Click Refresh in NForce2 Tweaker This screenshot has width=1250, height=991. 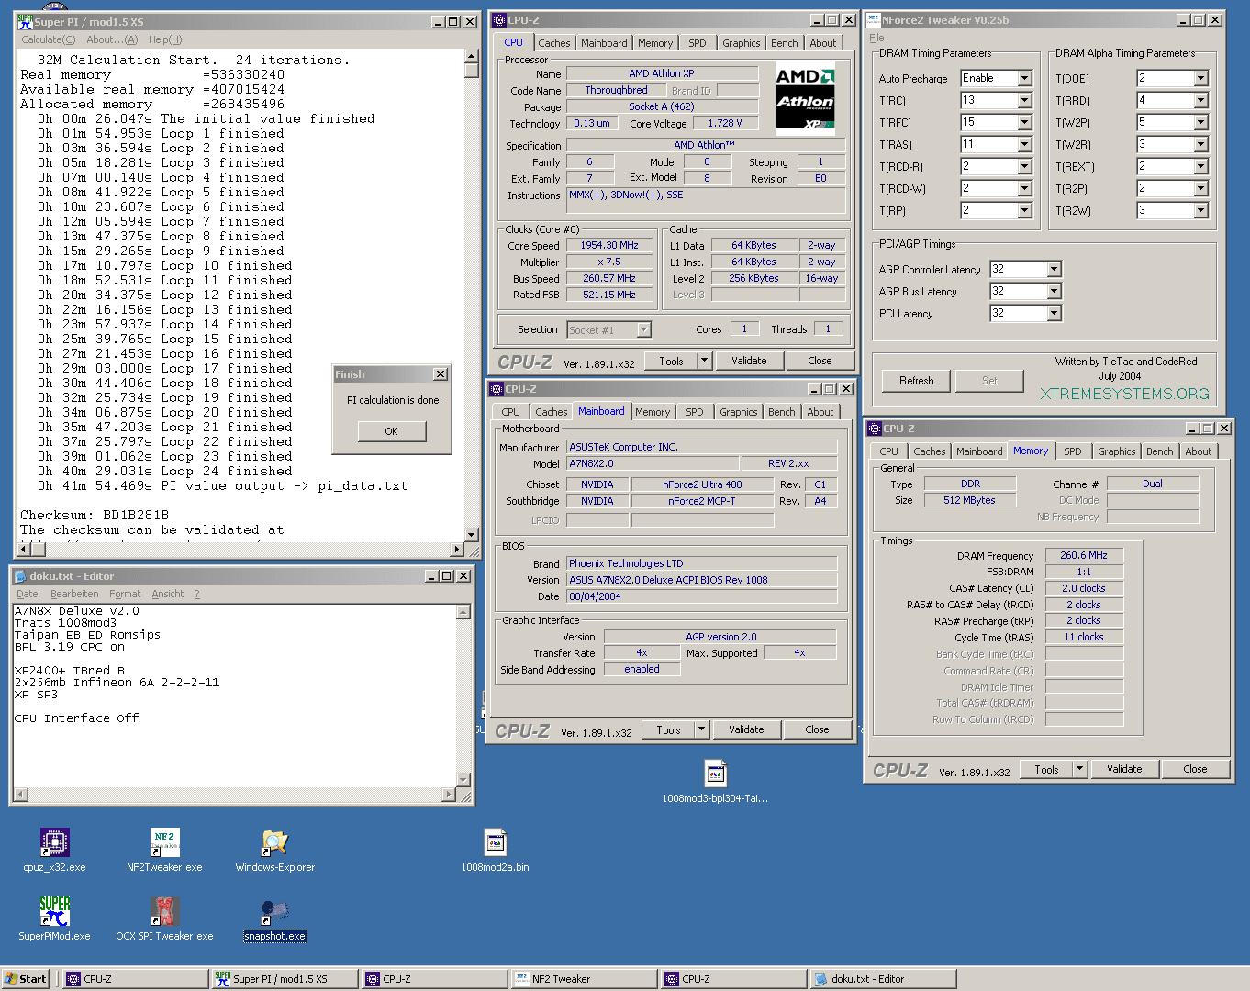click(917, 381)
